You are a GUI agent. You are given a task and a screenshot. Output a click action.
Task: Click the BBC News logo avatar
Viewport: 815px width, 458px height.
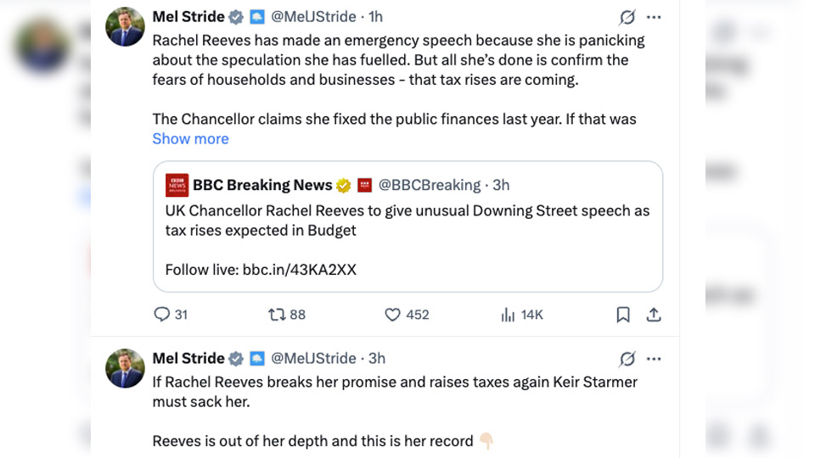click(x=177, y=185)
